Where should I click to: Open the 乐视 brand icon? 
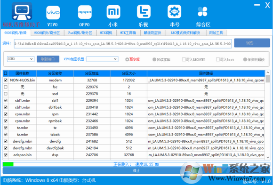click(144, 12)
